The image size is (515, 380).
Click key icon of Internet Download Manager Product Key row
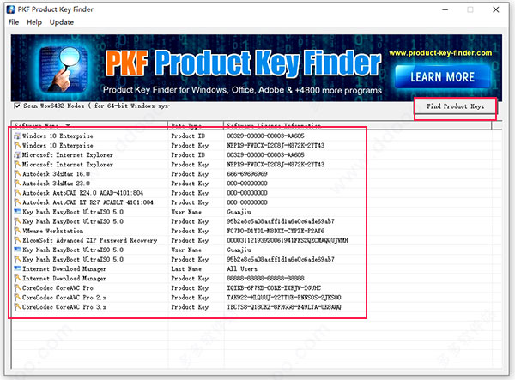[17, 278]
